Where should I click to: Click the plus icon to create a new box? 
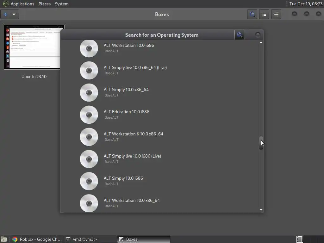[x=5, y=14]
